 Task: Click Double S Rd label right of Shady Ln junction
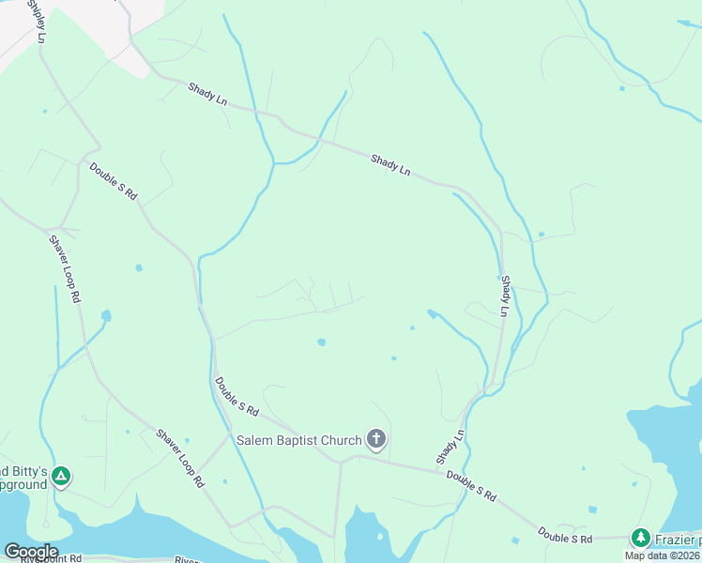pyautogui.click(x=471, y=486)
